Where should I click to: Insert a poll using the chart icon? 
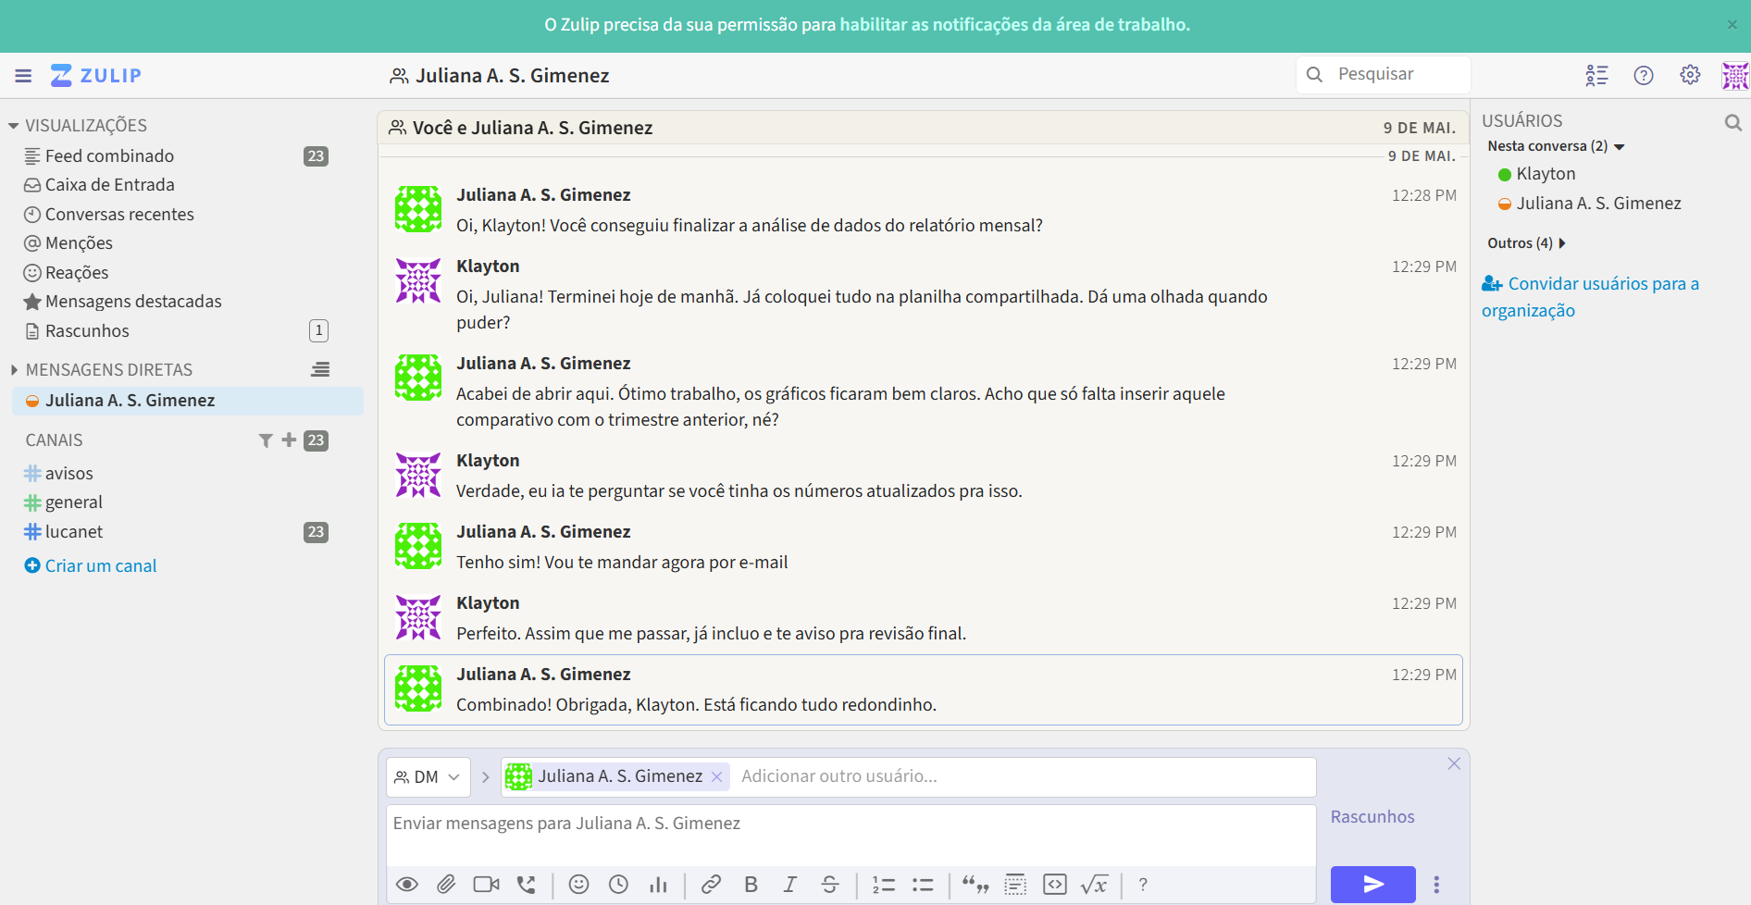pyautogui.click(x=658, y=885)
